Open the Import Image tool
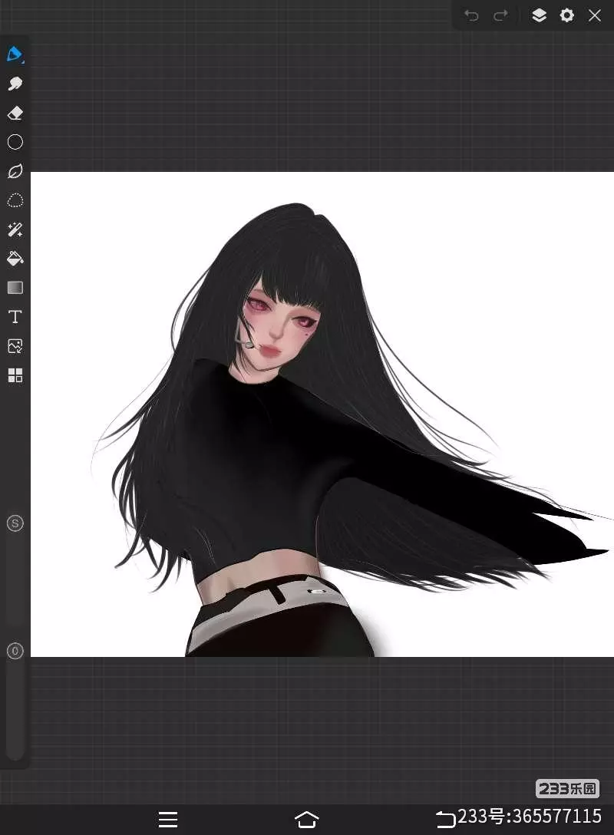Viewport: 614px width, 835px height. tap(15, 346)
